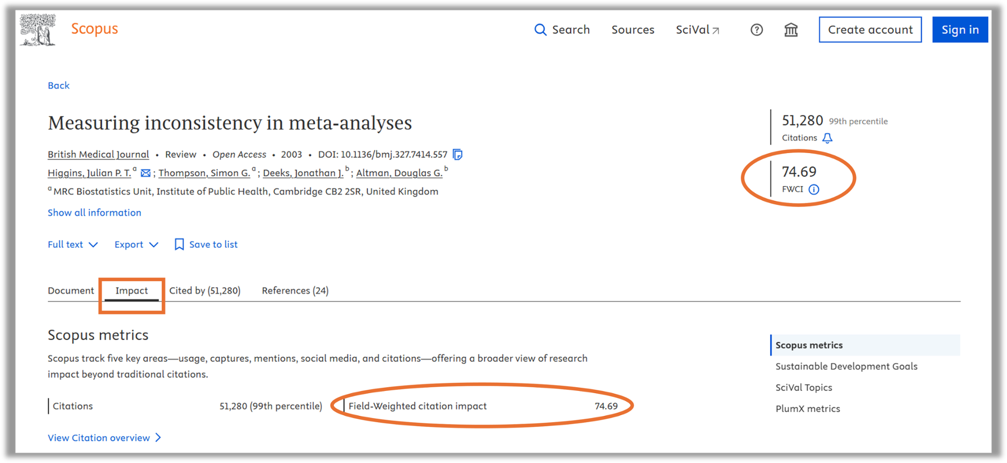1007x463 pixels.
Task: Switch to the Document tab
Action: click(x=70, y=290)
